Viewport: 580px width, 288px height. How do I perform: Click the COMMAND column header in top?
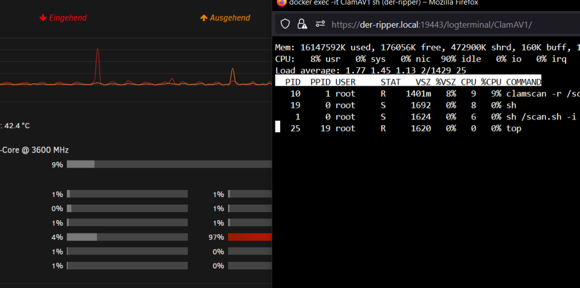click(x=523, y=82)
